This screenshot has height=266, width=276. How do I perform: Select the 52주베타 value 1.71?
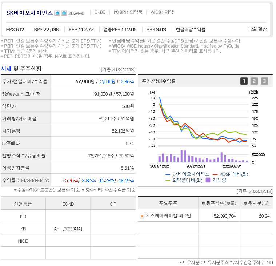tap(130, 144)
